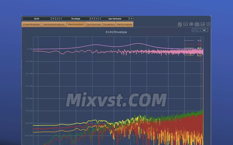Toggle the M button beside Use hardware

point(131,19)
